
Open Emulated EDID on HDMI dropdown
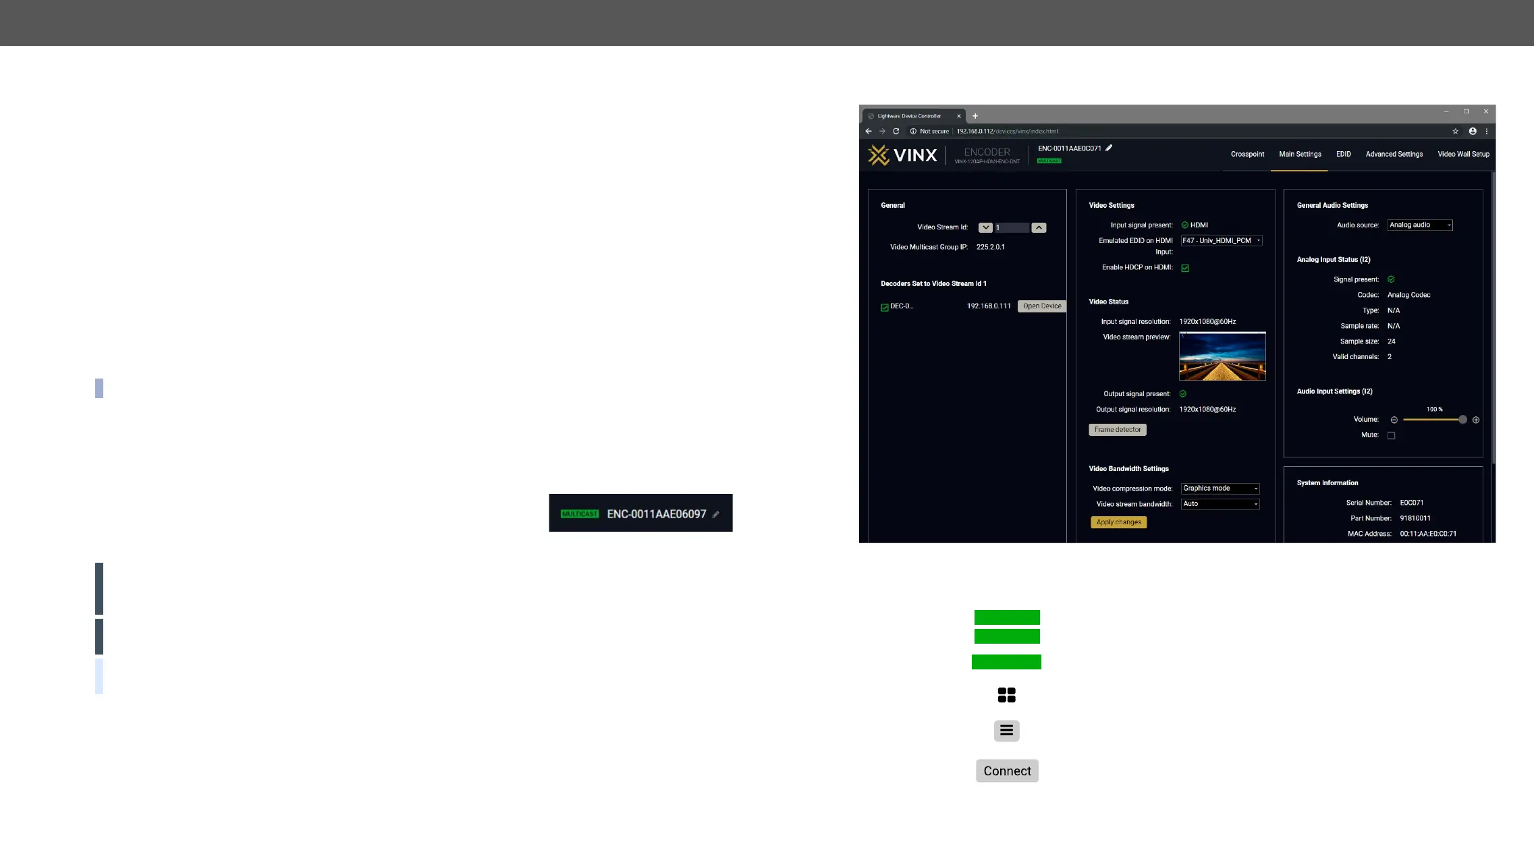(x=1221, y=241)
